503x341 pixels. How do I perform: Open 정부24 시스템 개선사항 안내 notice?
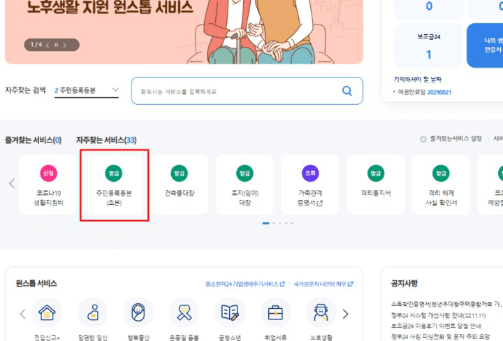(x=438, y=315)
